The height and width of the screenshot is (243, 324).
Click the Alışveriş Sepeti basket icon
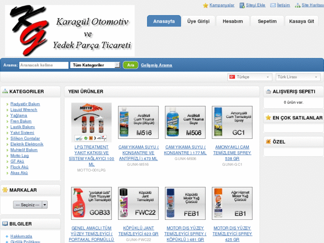pyautogui.click(x=268, y=91)
